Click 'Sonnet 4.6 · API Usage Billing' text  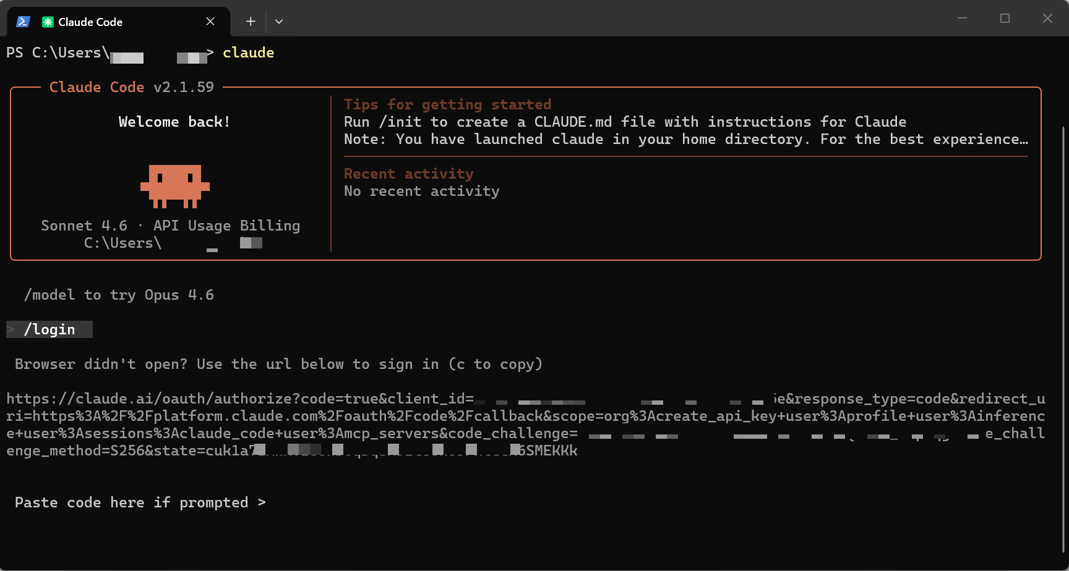[x=171, y=226]
